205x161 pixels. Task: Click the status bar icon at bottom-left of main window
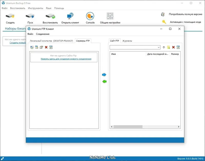pos(2,159)
